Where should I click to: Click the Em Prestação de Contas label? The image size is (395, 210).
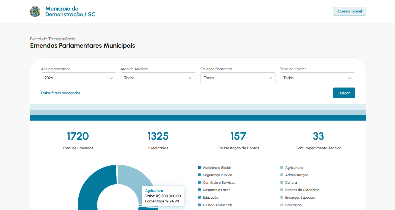coord(238,148)
